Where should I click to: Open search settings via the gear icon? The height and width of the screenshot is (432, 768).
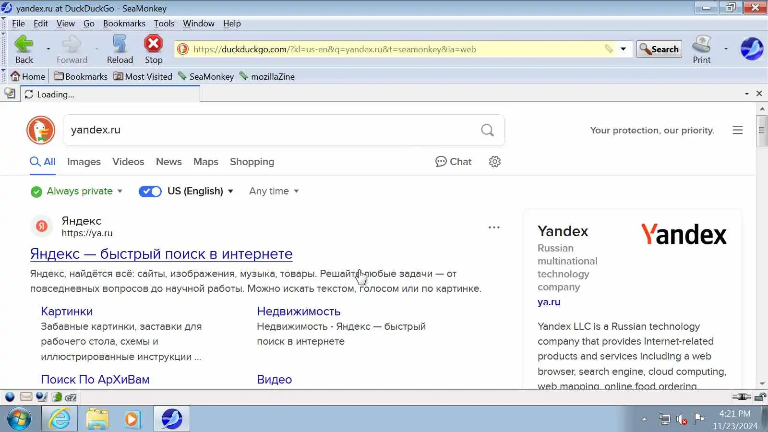495,162
